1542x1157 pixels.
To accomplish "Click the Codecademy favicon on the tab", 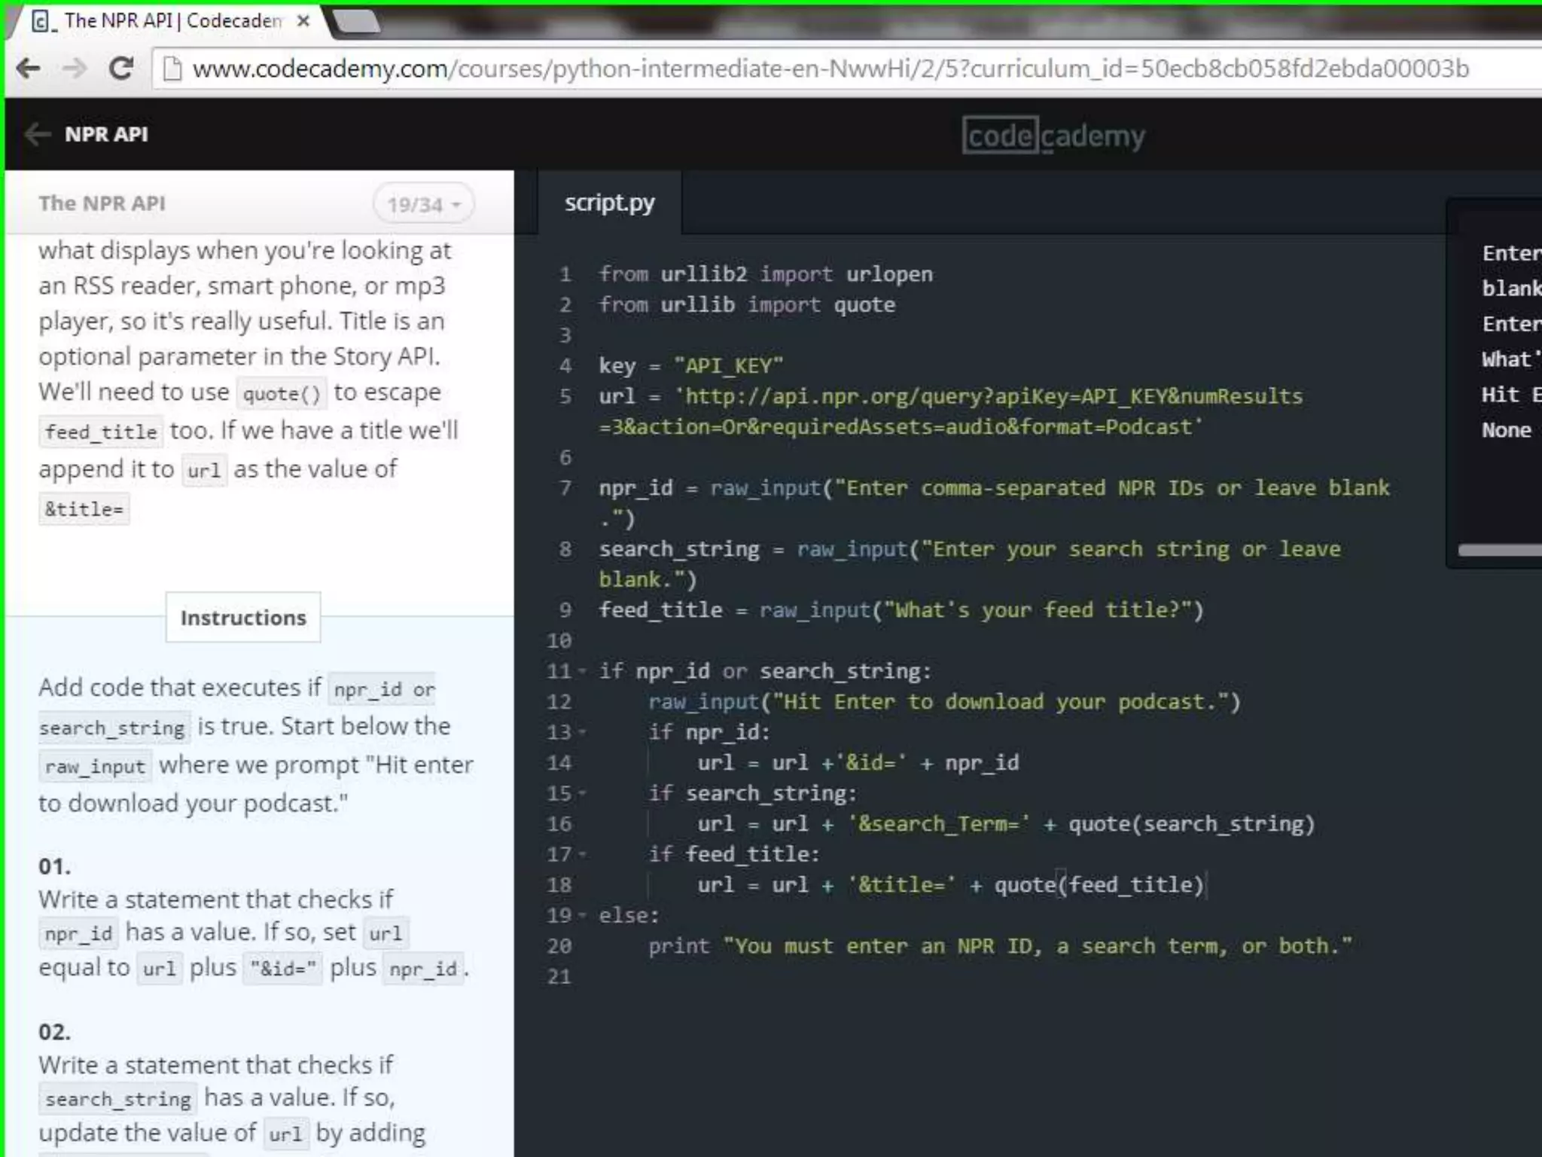I will click(43, 21).
